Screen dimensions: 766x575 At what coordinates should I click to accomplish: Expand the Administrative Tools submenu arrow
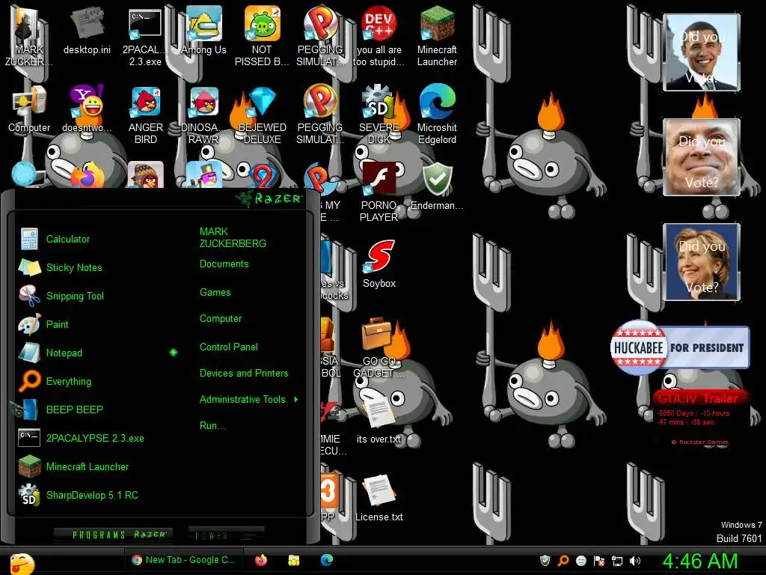pyautogui.click(x=296, y=400)
